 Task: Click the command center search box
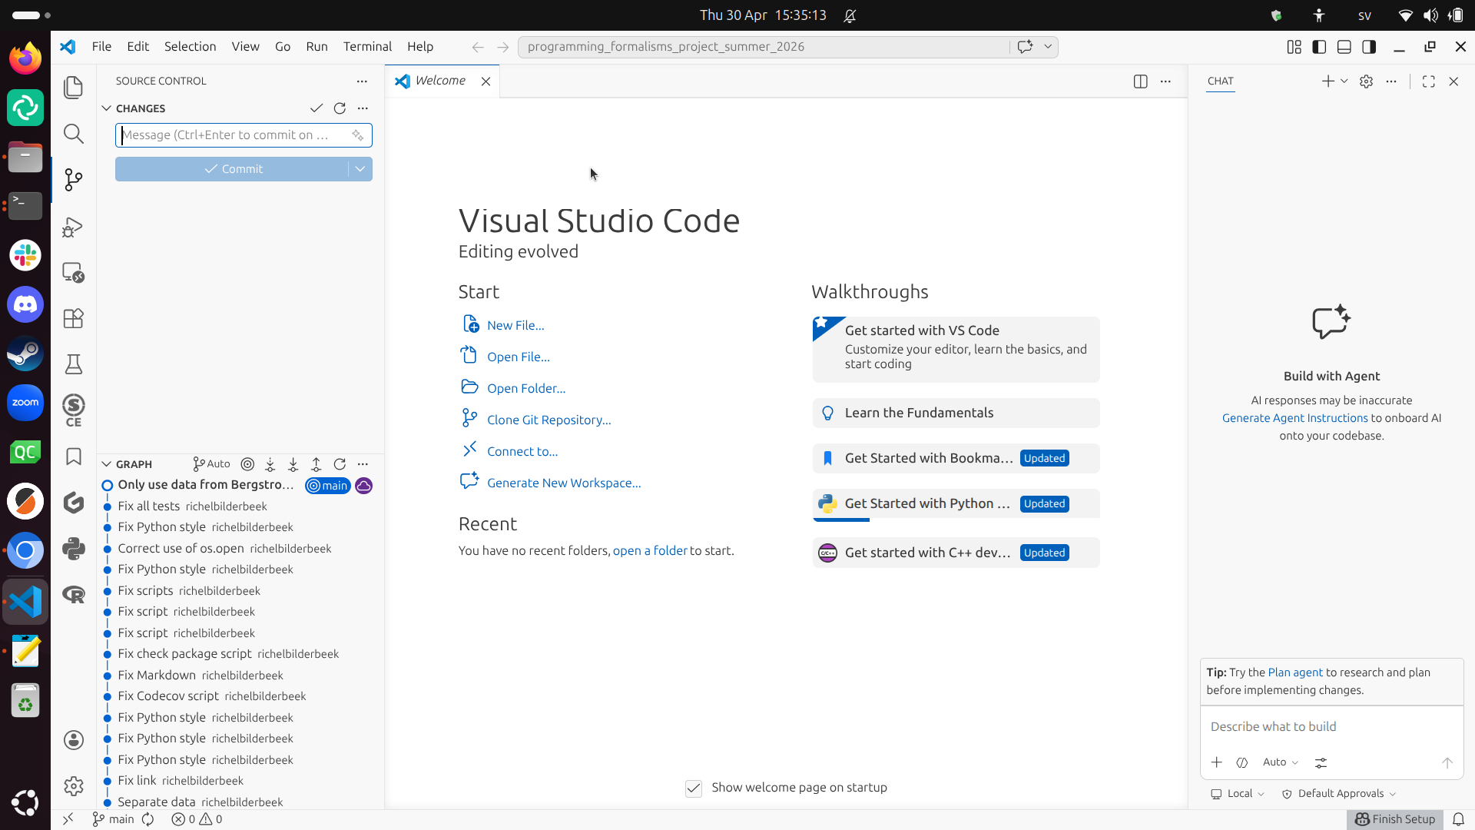point(764,47)
